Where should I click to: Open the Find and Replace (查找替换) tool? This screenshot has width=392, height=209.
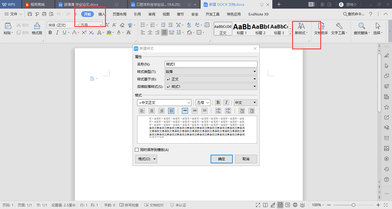point(362,29)
